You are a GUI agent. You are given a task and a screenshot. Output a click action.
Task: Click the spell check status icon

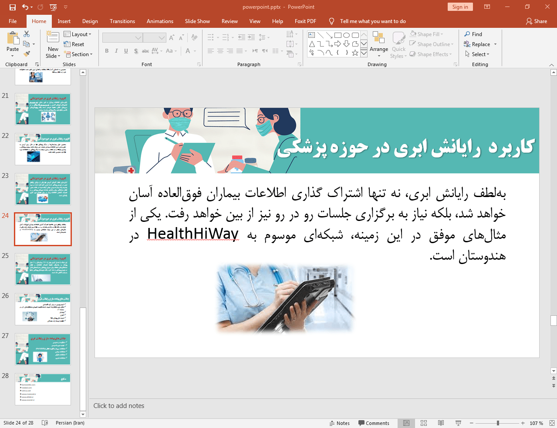click(45, 423)
